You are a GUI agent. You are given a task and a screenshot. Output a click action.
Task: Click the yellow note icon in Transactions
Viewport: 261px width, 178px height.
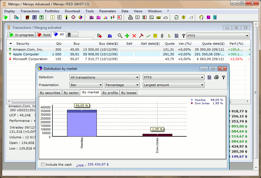(155, 36)
